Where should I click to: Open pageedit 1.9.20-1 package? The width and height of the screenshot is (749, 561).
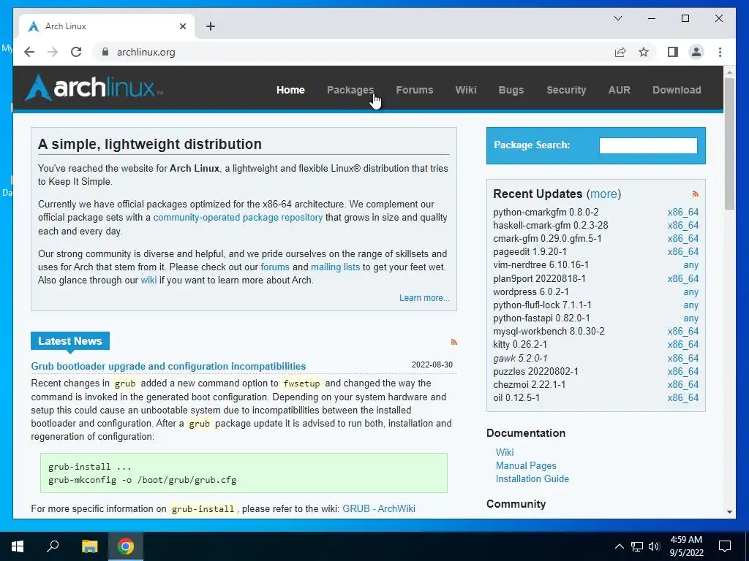(x=530, y=251)
